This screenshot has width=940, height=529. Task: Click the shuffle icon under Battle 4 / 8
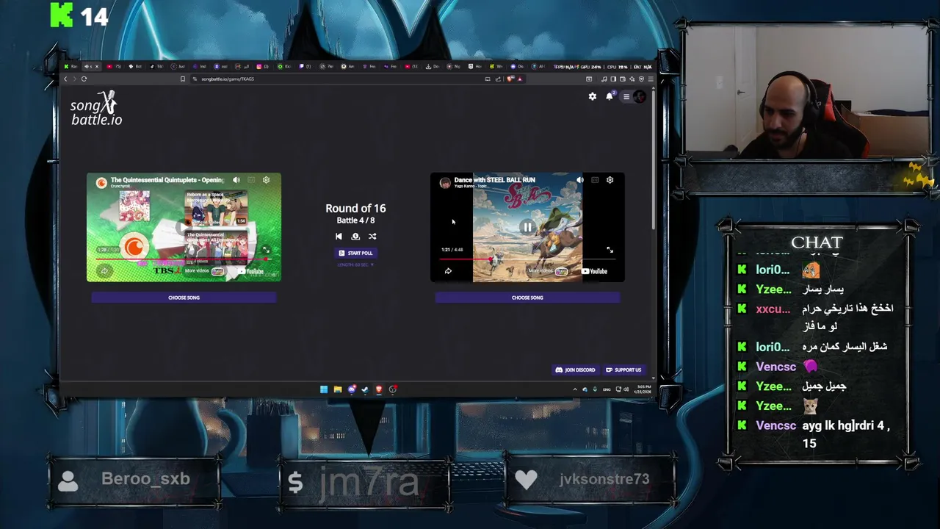(x=372, y=237)
